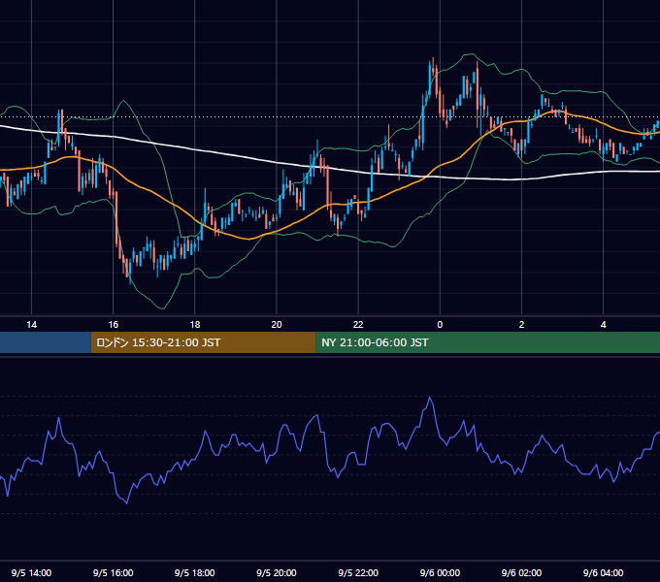Click the 9/5 20:00 date label

277,572
